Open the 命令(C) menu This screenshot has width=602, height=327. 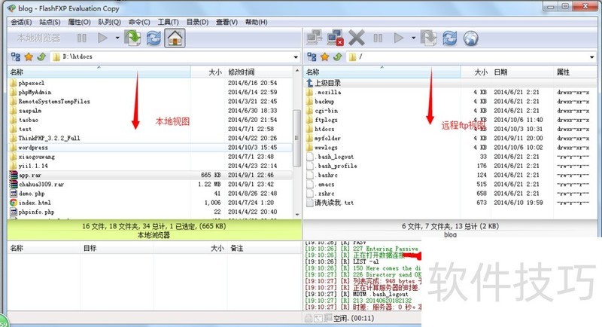tap(139, 22)
